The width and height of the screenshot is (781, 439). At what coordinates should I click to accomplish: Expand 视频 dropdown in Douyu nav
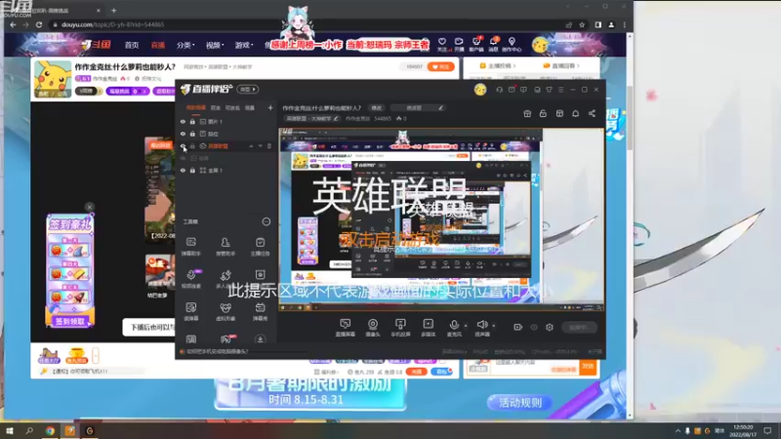click(215, 45)
